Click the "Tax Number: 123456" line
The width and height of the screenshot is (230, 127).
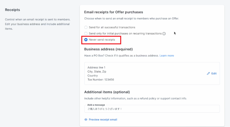click(101, 79)
